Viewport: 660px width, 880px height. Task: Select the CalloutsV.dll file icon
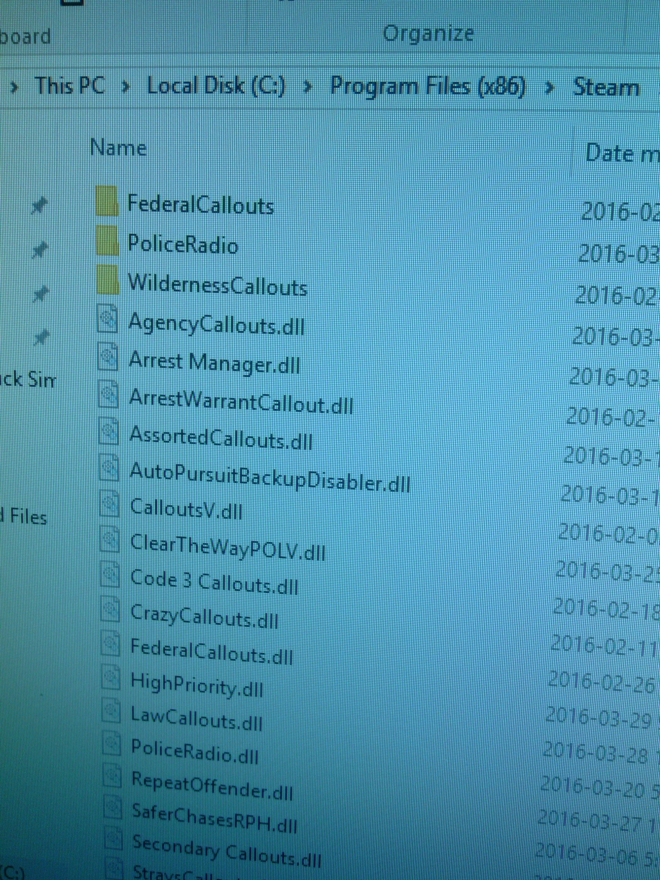coord(109,503)
